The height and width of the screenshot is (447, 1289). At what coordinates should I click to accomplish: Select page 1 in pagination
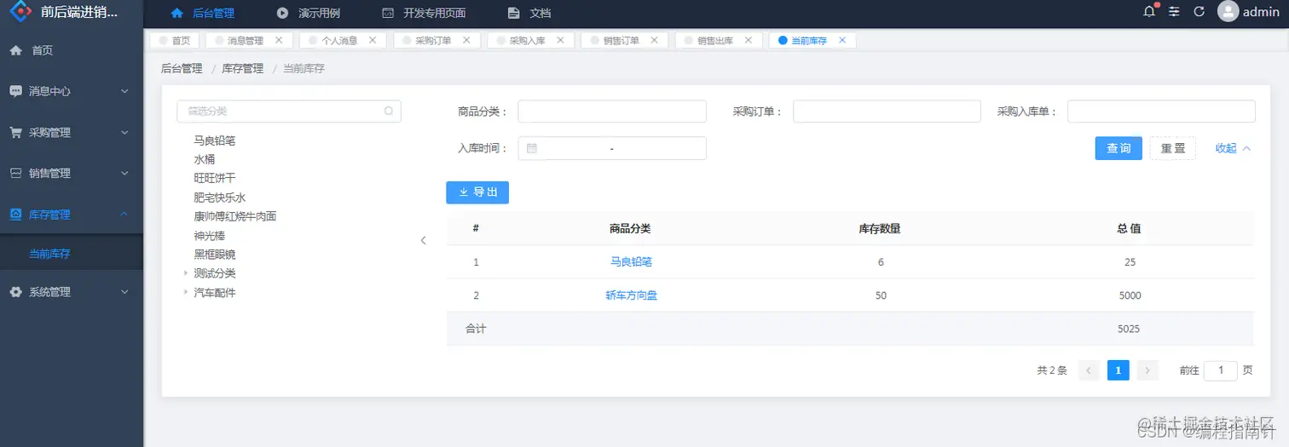click(1118, 370)
